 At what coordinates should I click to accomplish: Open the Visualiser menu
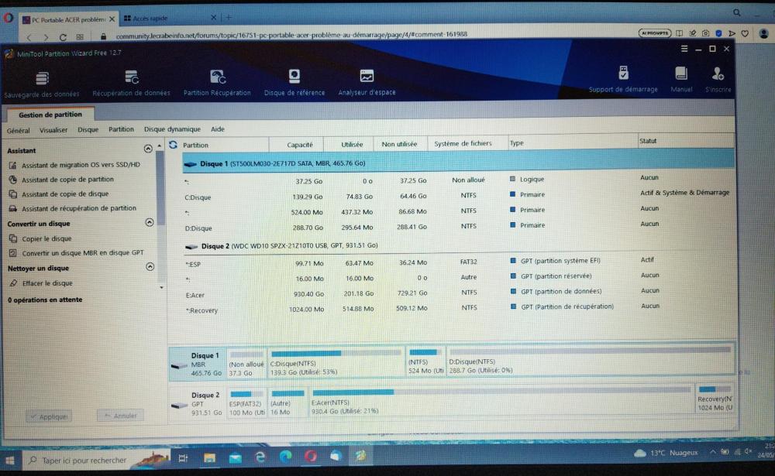(x=53, y=130)
